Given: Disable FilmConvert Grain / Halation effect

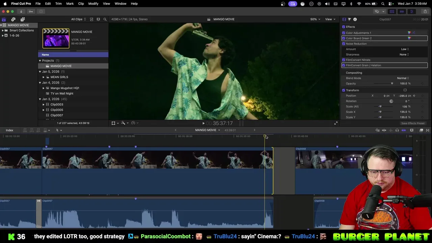Looking at the screenshot, I should pyautogui.click(x=344, y=65).
